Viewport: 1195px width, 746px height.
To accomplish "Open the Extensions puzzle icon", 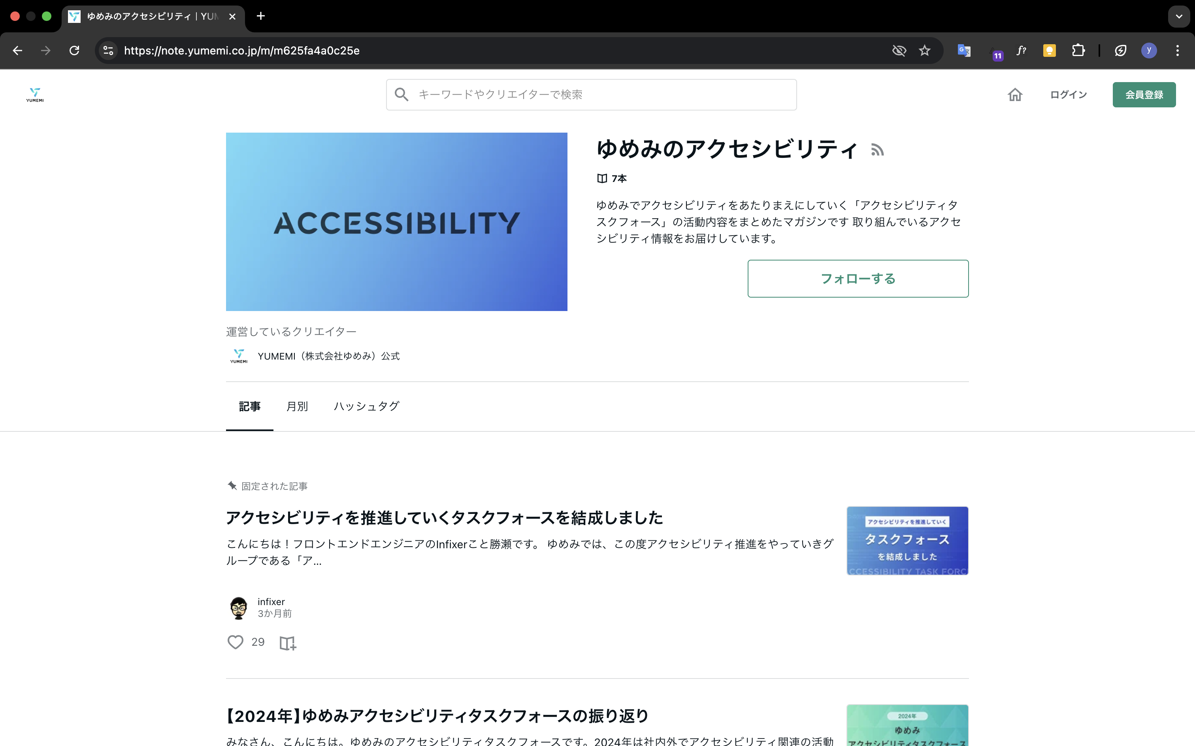I will tap(1078, 51).
